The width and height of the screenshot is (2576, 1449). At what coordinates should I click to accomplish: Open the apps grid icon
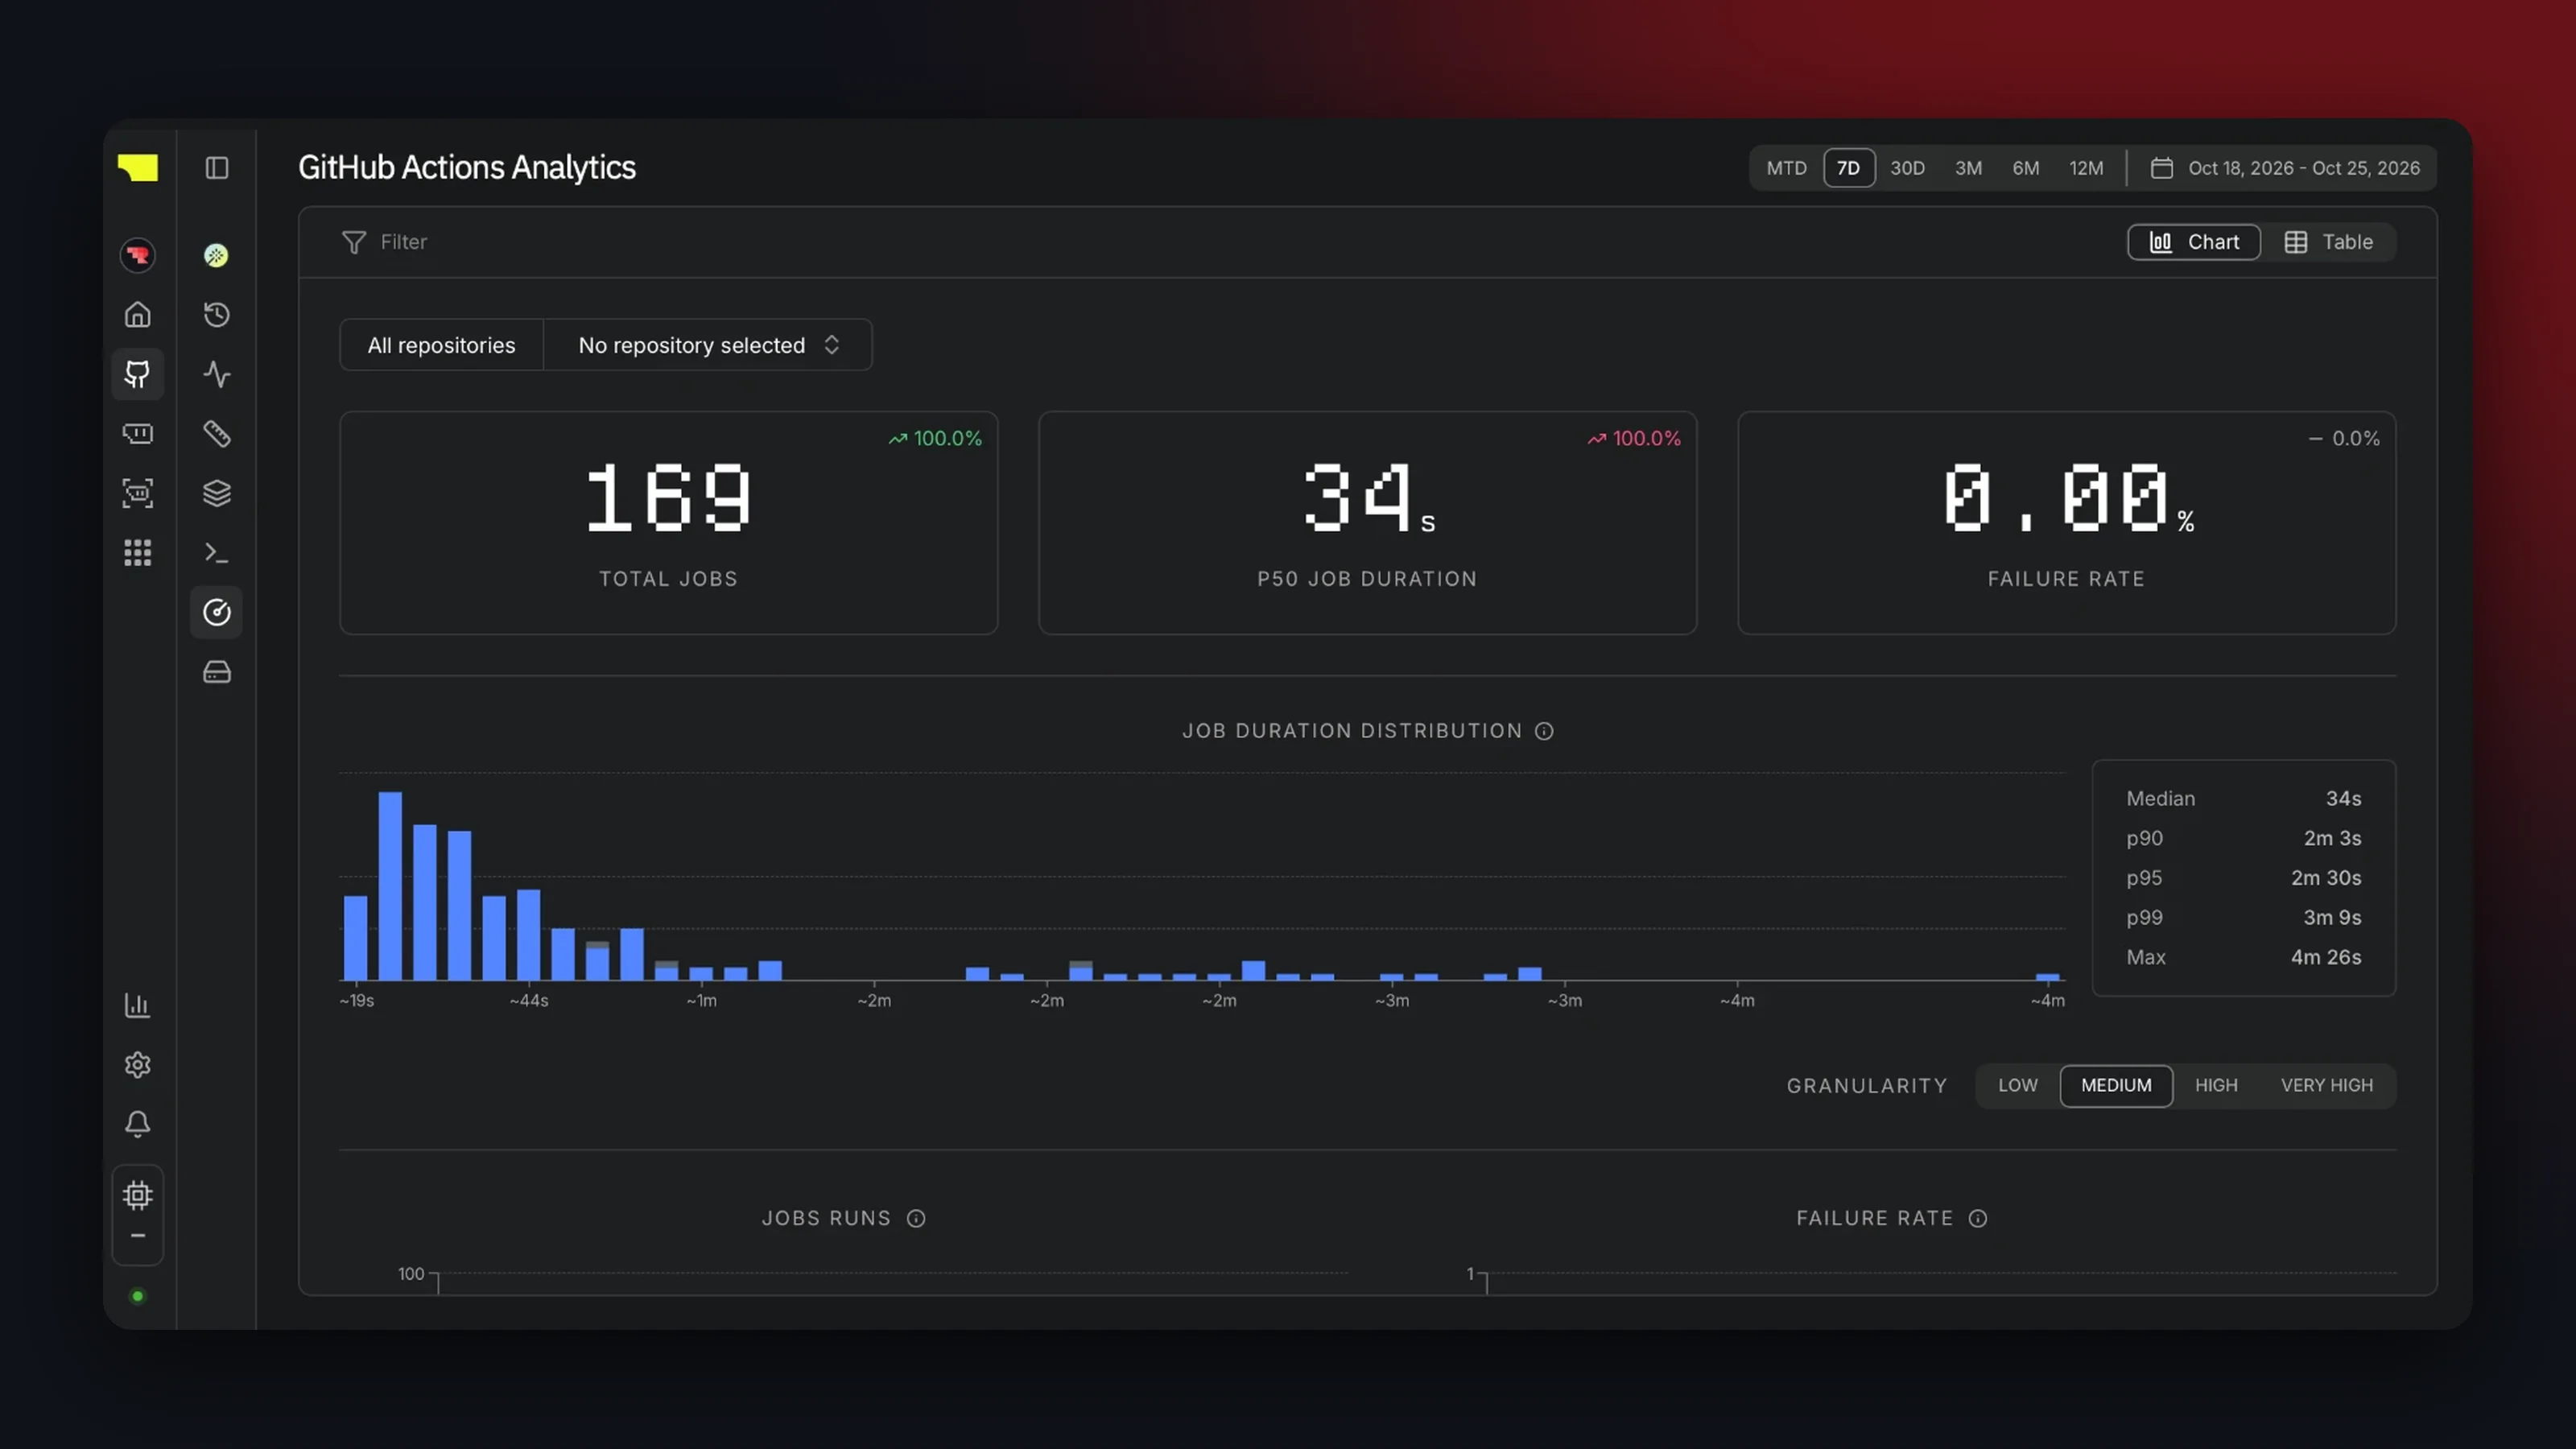[x=138, y=552]
